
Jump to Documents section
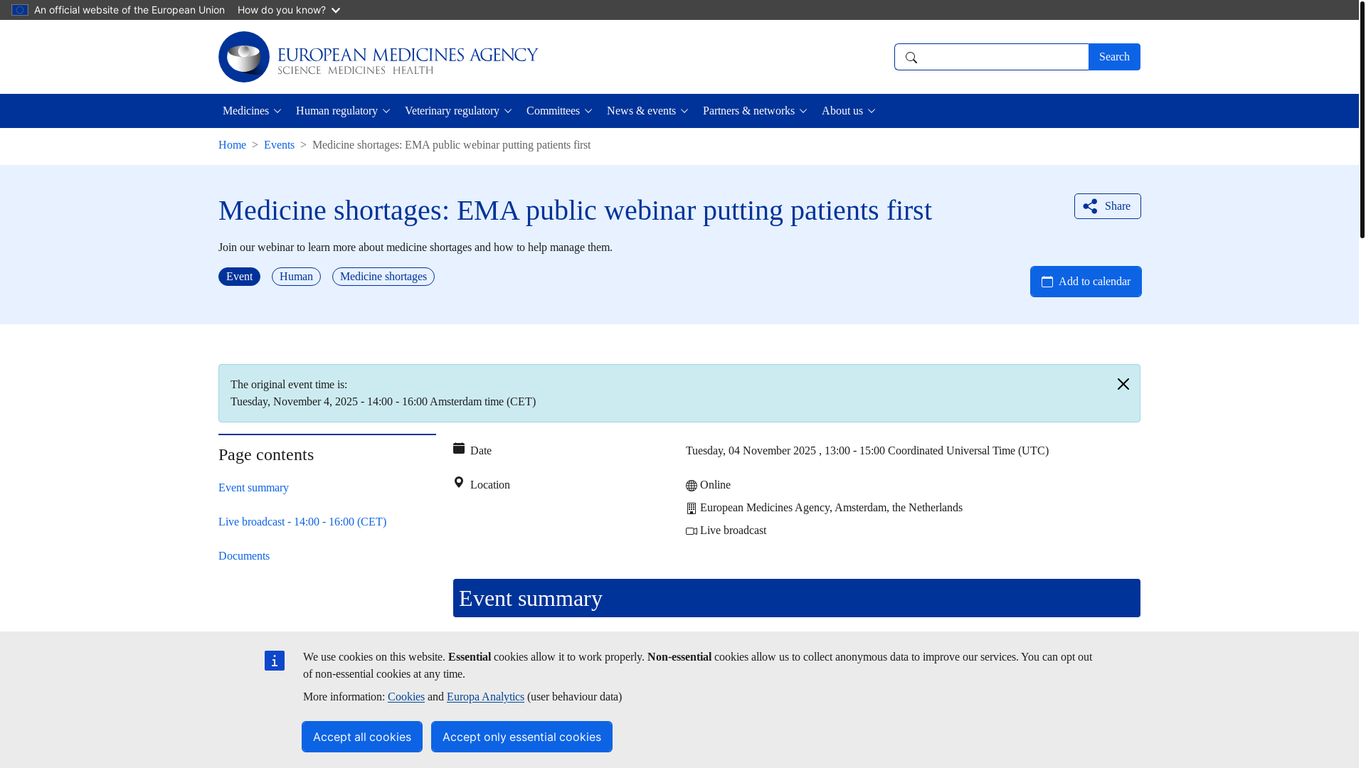[244, 556]
